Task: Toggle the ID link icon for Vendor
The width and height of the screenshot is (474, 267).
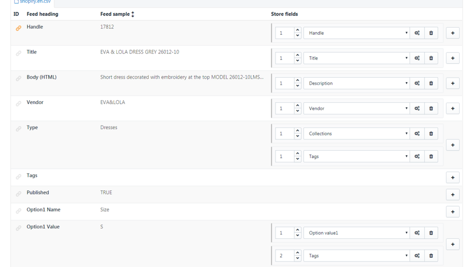Action: [x=18, y=103]
